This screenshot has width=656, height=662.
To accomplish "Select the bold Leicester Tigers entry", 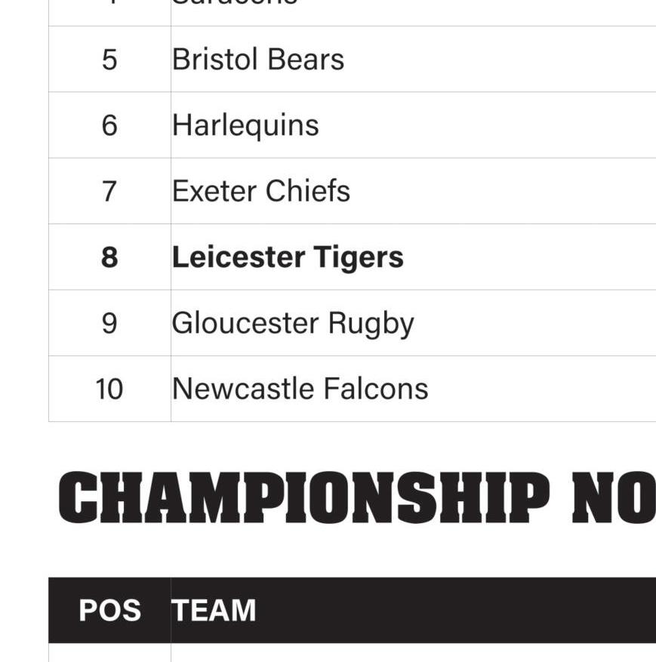I will click(x=287, y=257).
